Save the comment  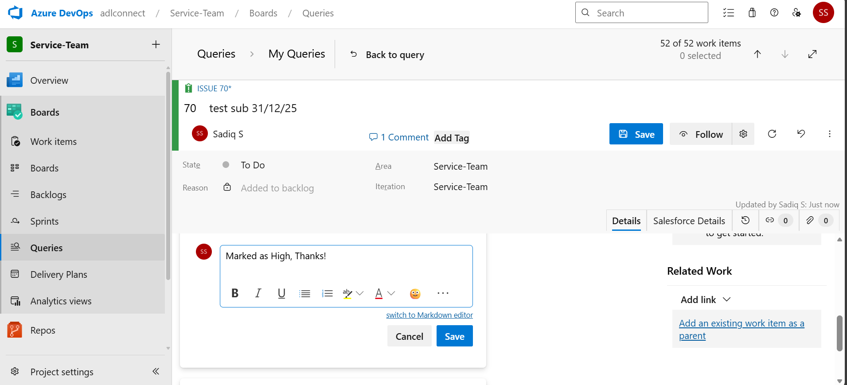pos(454,336)
